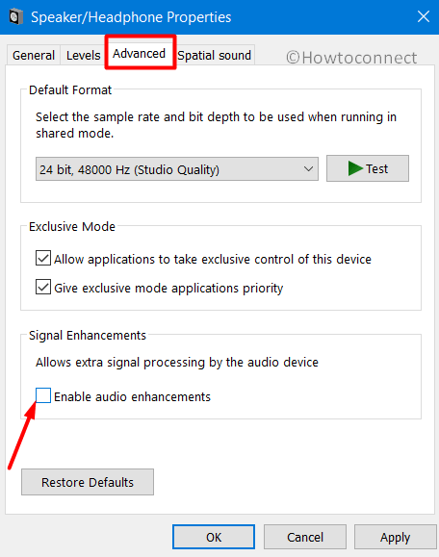Screen dimensions: 439x557
Task: Uncheck Allow applications to take exclusive control
Action: 43,258
